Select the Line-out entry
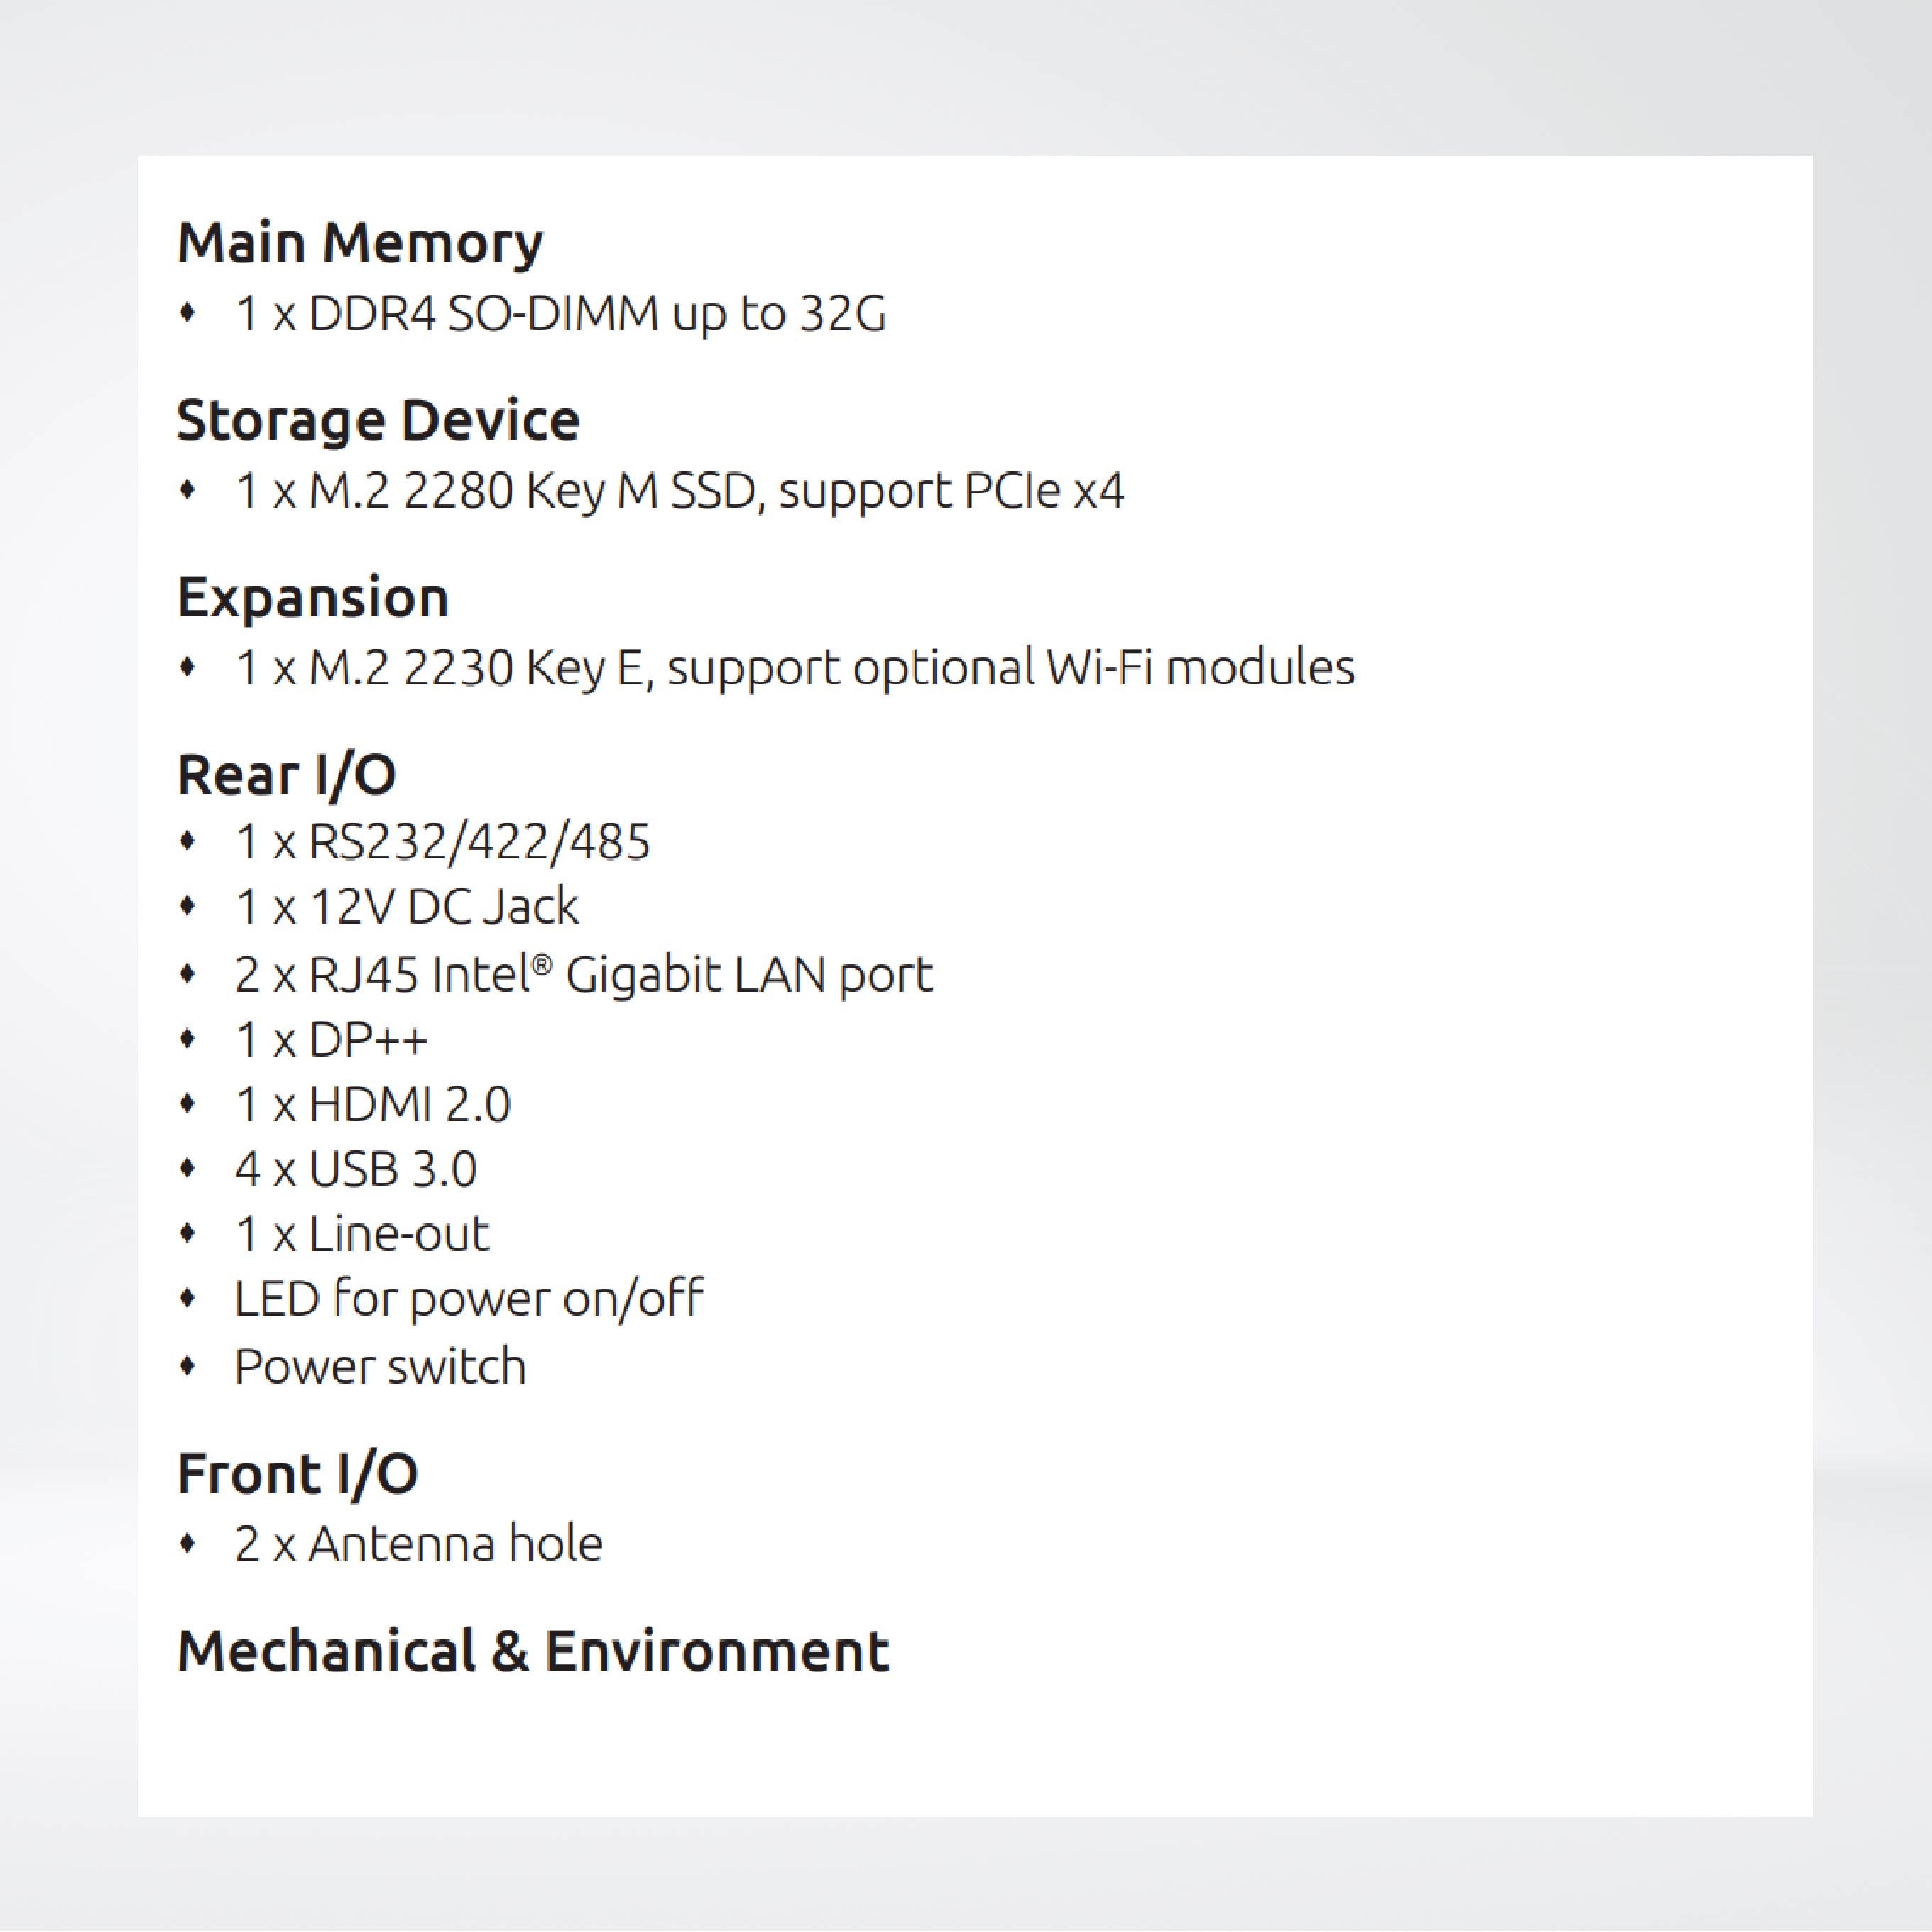Screen dimensions: 1932x1932 [x=362, y=1234]
